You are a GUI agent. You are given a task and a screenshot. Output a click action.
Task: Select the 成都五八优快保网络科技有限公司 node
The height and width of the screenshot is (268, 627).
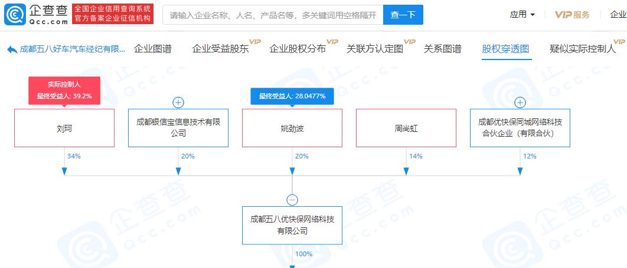click(292, 226)
